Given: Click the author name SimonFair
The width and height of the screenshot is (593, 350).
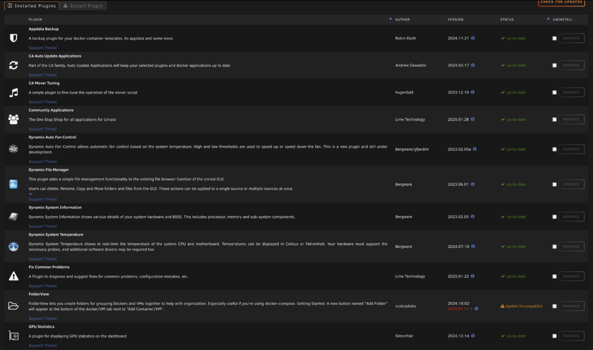Looking at the screenshot, I should tap(404, 336).
